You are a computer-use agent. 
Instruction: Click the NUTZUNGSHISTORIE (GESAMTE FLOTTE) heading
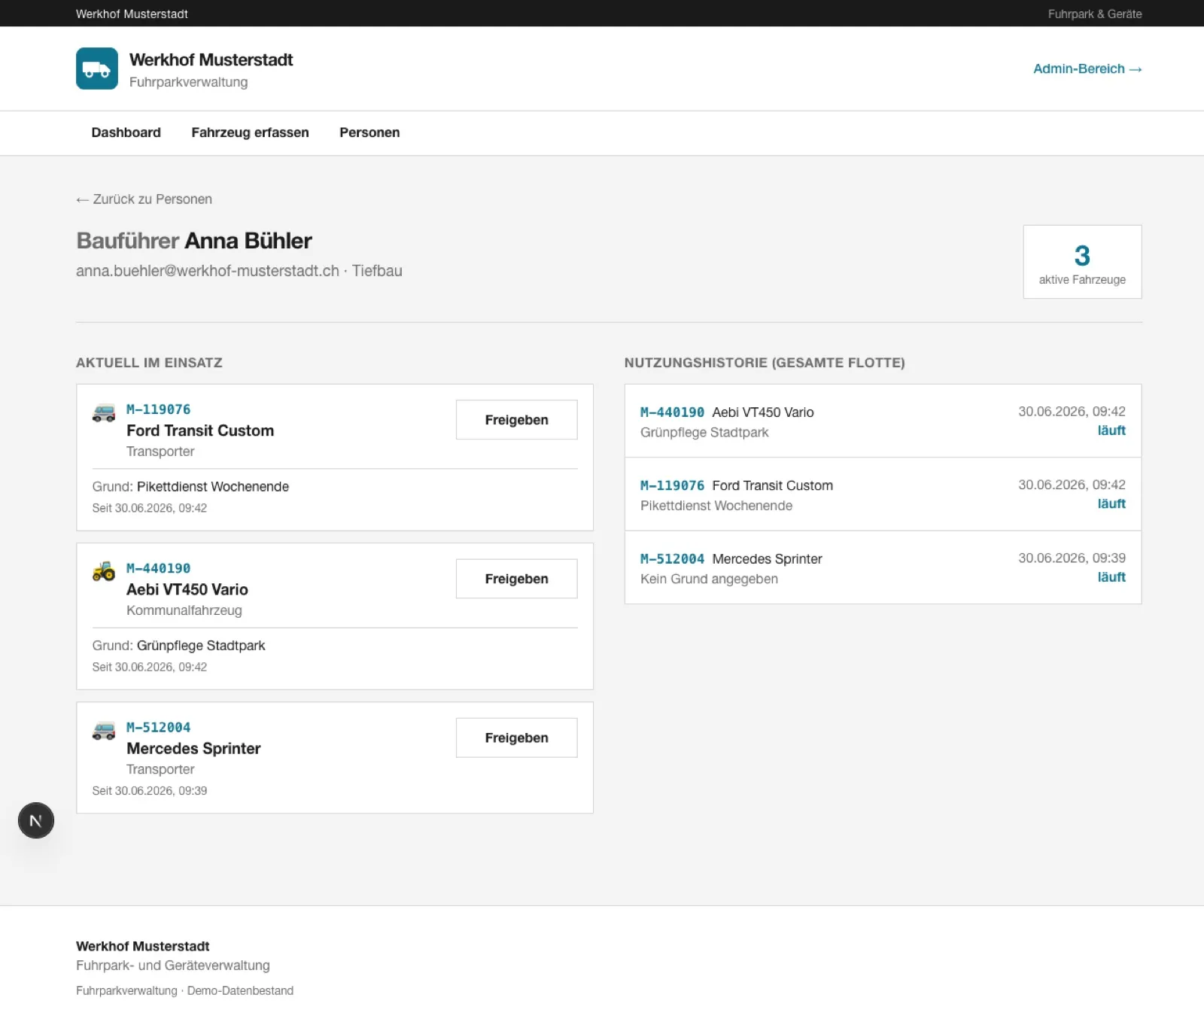pyautogui.click(x=765, y=363)
